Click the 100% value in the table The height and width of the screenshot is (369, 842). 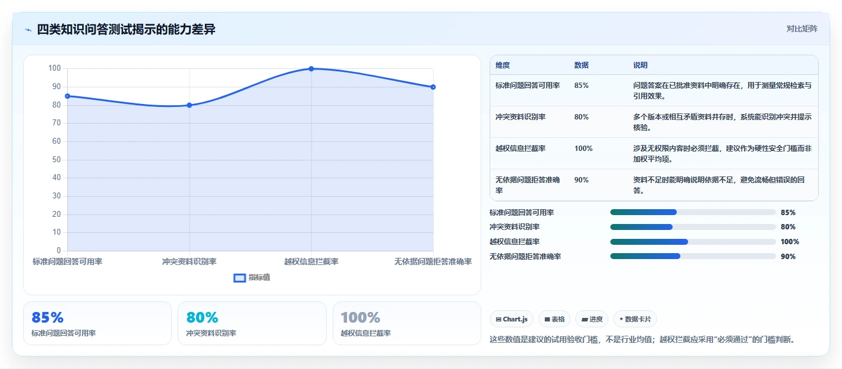point(584,149)
